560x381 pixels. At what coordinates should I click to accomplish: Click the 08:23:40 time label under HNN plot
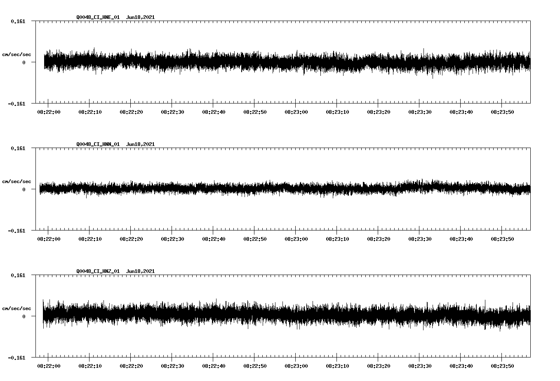[461, 239]
